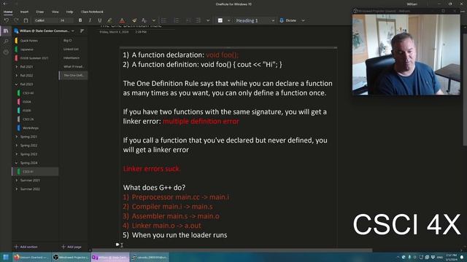Open the William notebook selector dropdown
467x262 pixels.
(x=45, y=31)
